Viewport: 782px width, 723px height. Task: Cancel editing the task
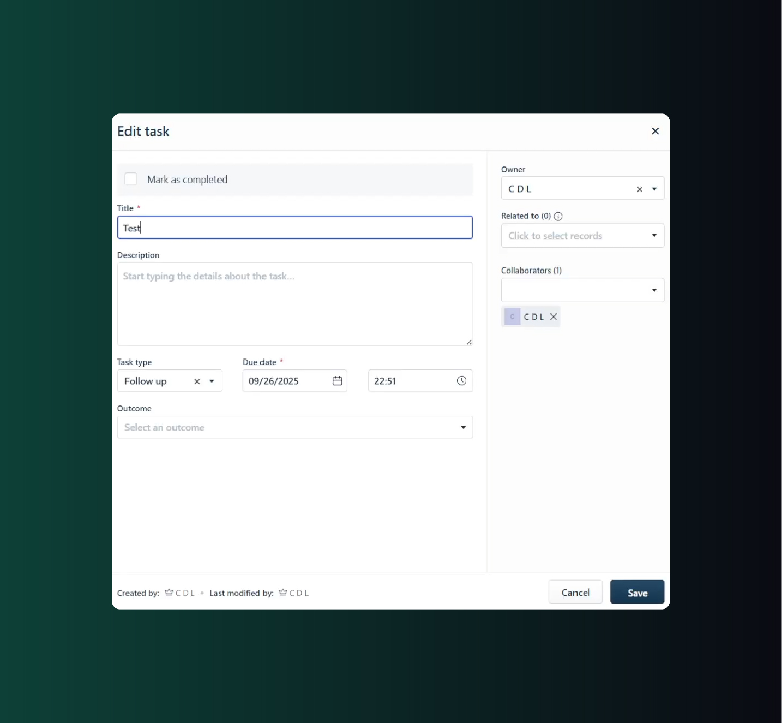[x=575, y=592]
